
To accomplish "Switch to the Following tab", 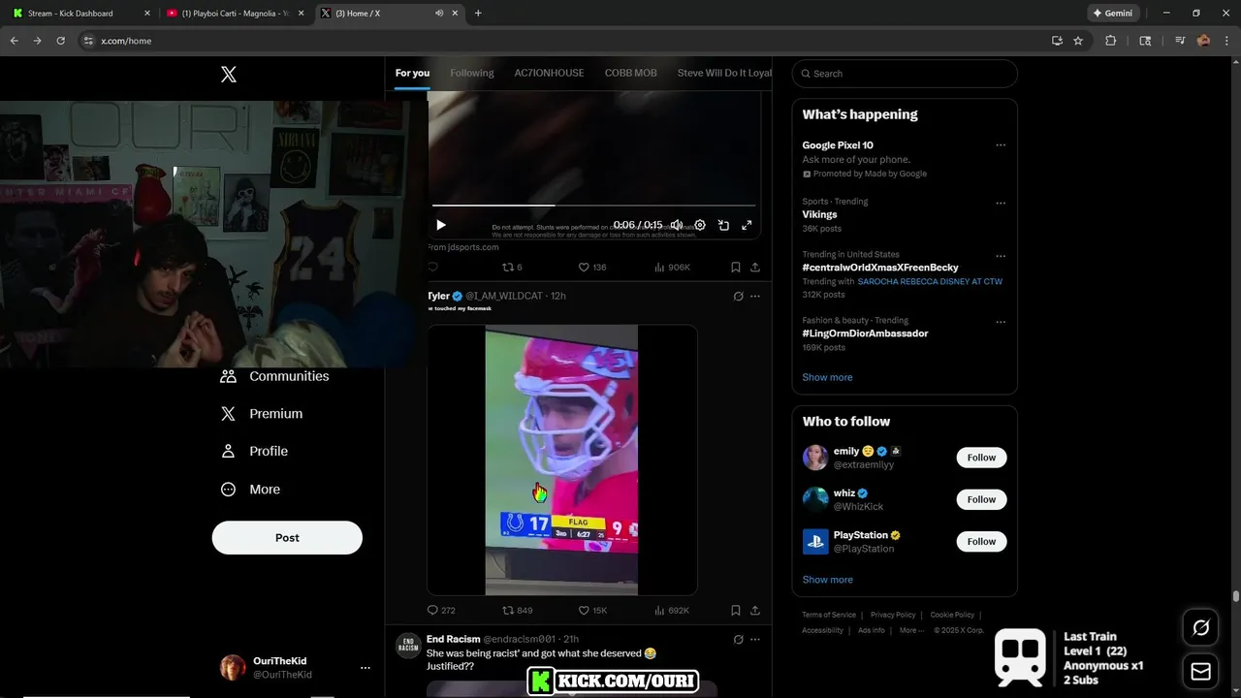I will coord(472,73).
